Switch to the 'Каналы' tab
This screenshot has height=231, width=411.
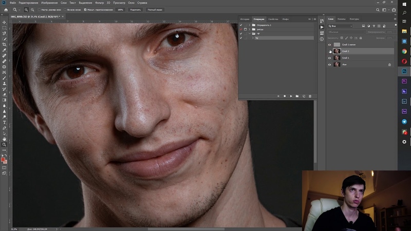click(x=342, y=19)
